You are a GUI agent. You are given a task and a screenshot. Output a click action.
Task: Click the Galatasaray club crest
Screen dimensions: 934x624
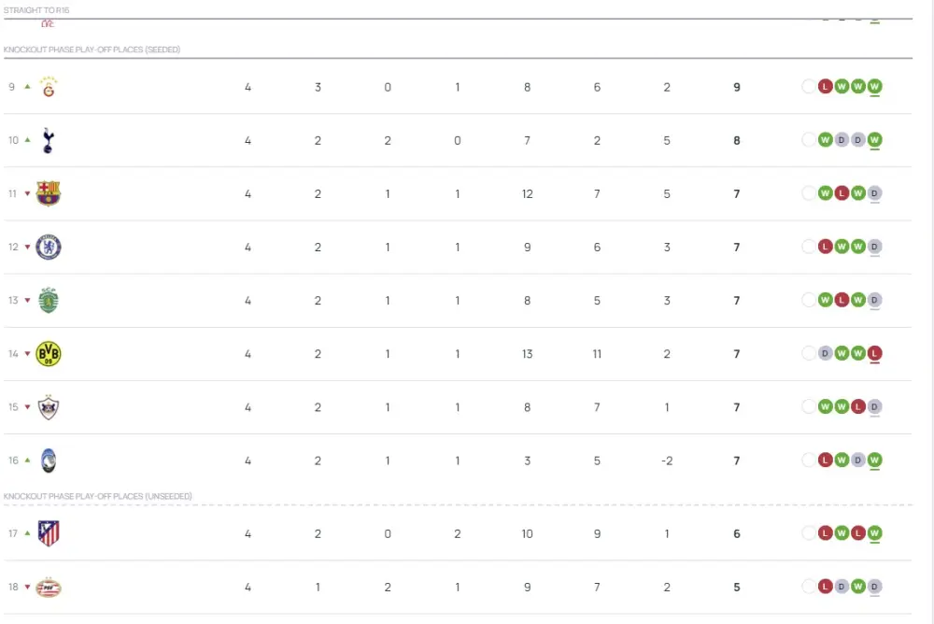pos(49,88)
